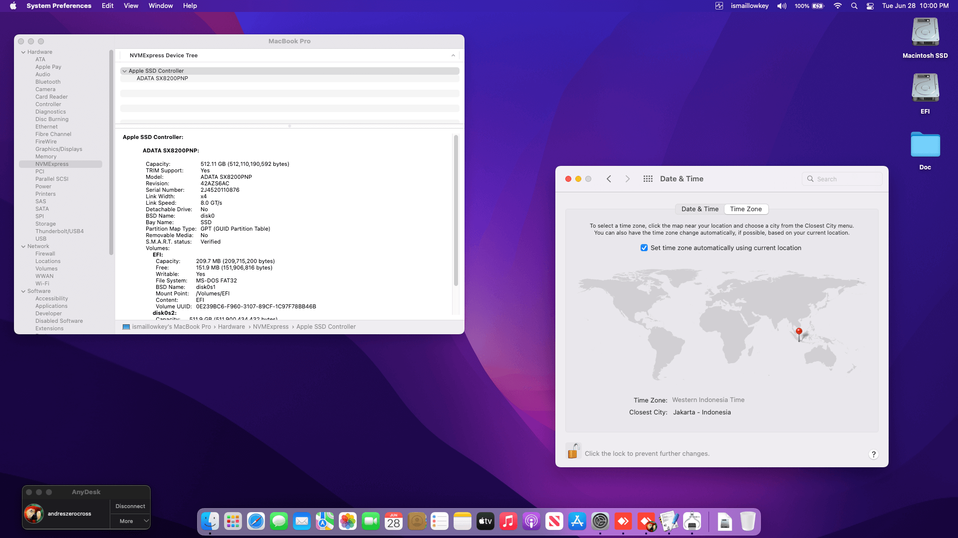Open Control Center in the menu bar
Image resolution: width=958 pixels, height=538 pixels.
(x=870, y=6)
